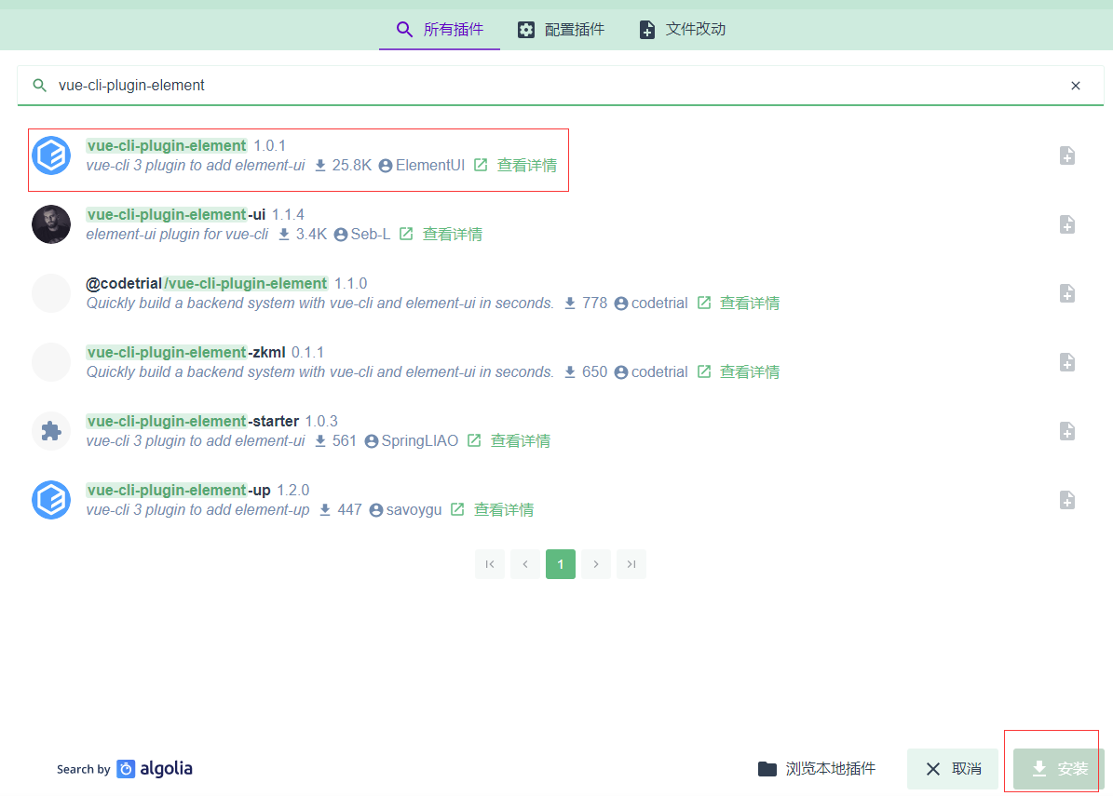Click the add-file icon for vue-cli-plugin-element-starter
This screenshot has width=1113, height=796.
(1066, 431)
